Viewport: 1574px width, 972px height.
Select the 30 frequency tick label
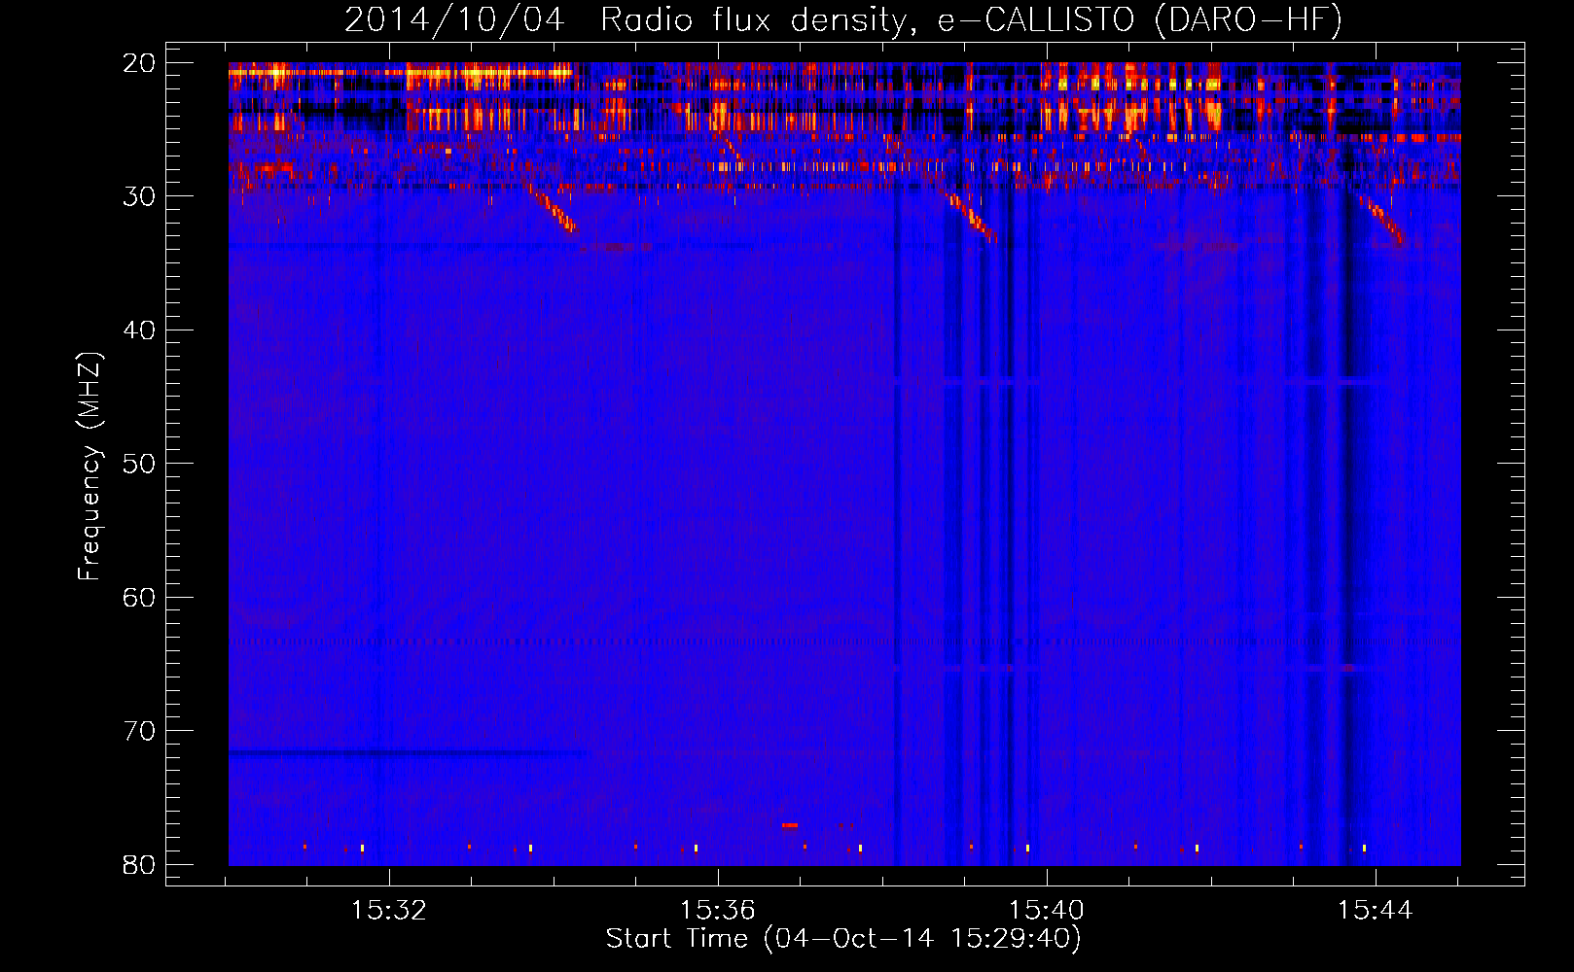coord(140,196)
